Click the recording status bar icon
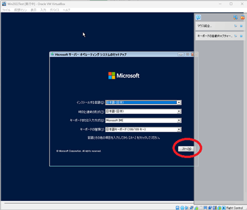This screenshot has width=247, height=210. tap(210, 208)
